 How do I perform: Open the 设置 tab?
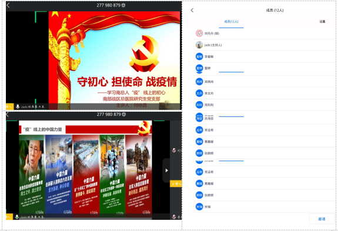point(322,22)
